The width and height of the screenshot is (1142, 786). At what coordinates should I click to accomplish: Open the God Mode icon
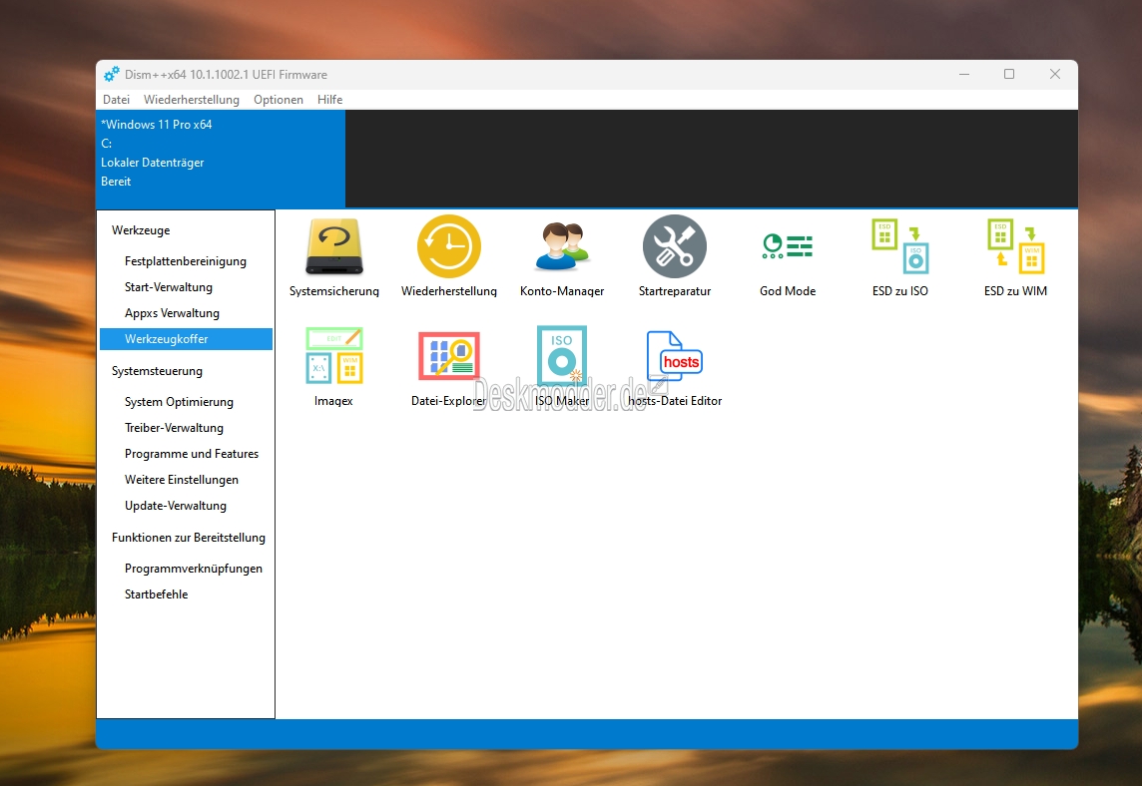click(x=788, y=246)
